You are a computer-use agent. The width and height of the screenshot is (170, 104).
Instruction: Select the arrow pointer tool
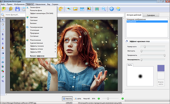click(3, 20)
